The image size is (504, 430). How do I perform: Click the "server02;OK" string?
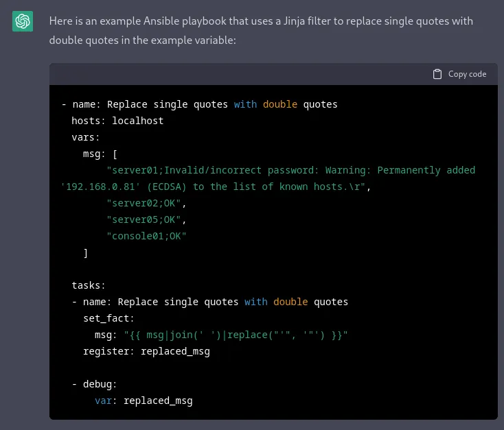coord(146,203)
